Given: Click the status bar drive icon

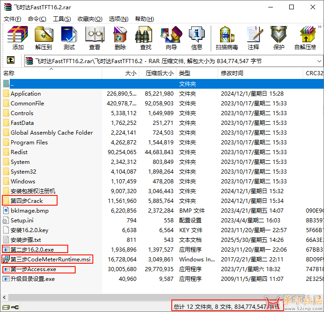Looking at the screenshot, I should (x=6, y=307).
